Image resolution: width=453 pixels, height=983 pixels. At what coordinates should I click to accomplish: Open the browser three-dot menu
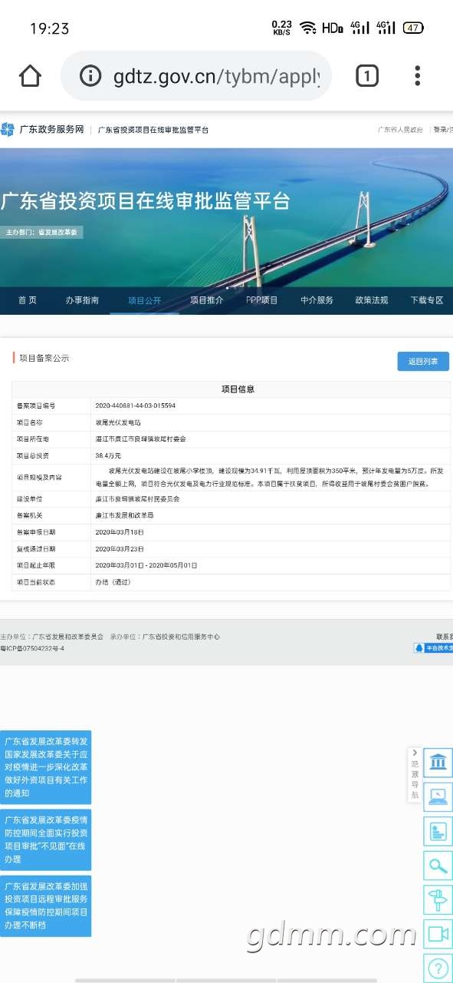pyautogui.click(x=418, y=76)
